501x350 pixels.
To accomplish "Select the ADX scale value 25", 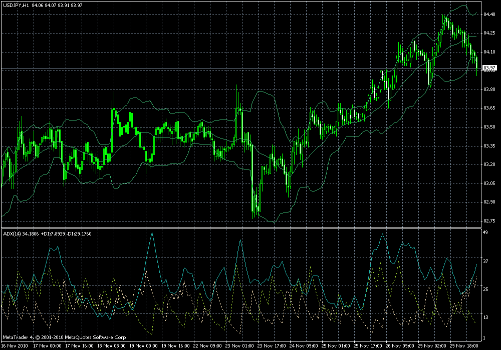I will tap(485, 289).
